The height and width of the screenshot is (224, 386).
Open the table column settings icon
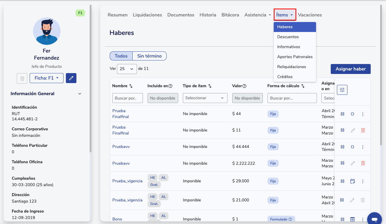342,90
